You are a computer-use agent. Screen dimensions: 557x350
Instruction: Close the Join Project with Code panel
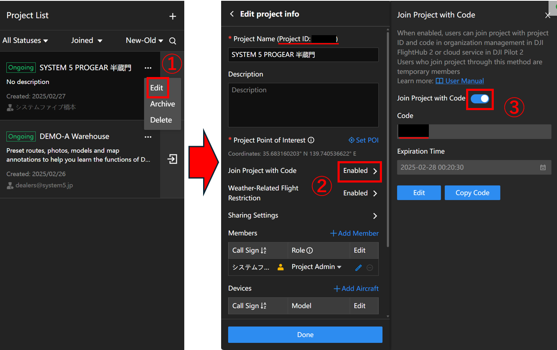[x=547, y=15]
